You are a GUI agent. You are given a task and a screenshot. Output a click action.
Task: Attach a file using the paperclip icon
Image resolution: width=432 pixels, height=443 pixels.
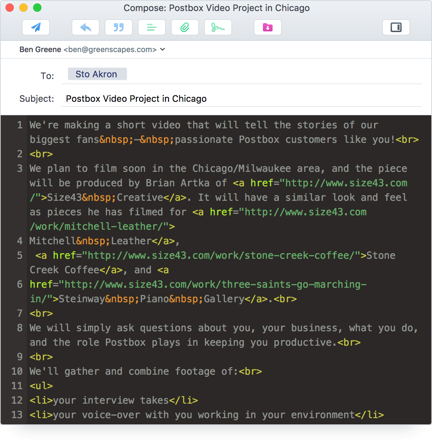[x=185, y=27]
